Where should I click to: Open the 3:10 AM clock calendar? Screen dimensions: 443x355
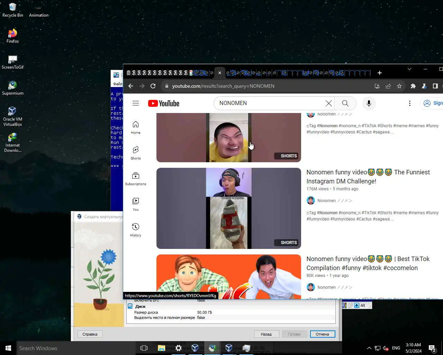tap(414, 348)
